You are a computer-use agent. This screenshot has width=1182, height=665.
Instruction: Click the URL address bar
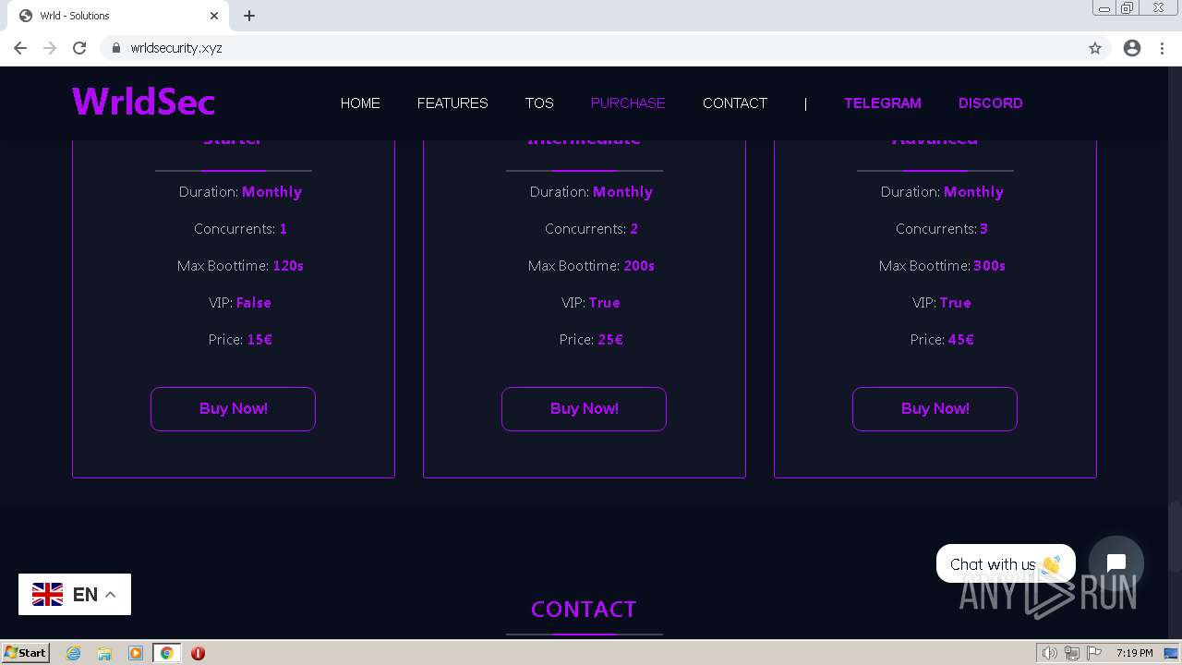(x=605, y=48)
